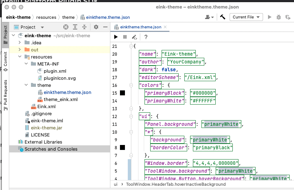Collapse the META-INF folder

pyautogui.click(x=26, y=63)
